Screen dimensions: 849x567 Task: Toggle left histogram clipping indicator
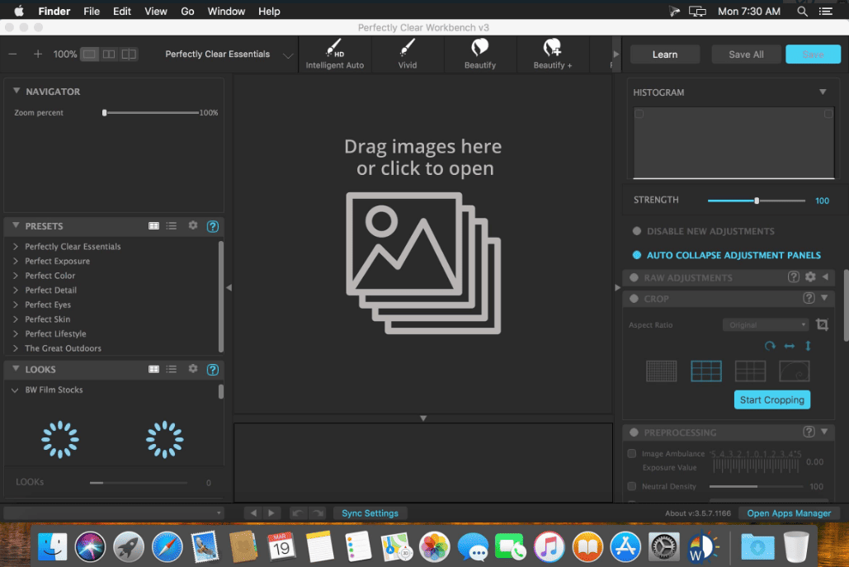tap(639, 114)
